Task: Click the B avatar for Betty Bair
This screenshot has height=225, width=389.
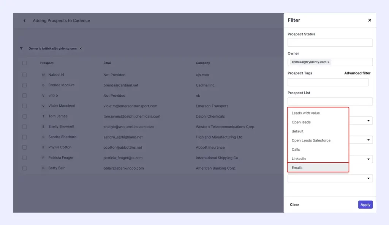Action: [x=43, y=168]
